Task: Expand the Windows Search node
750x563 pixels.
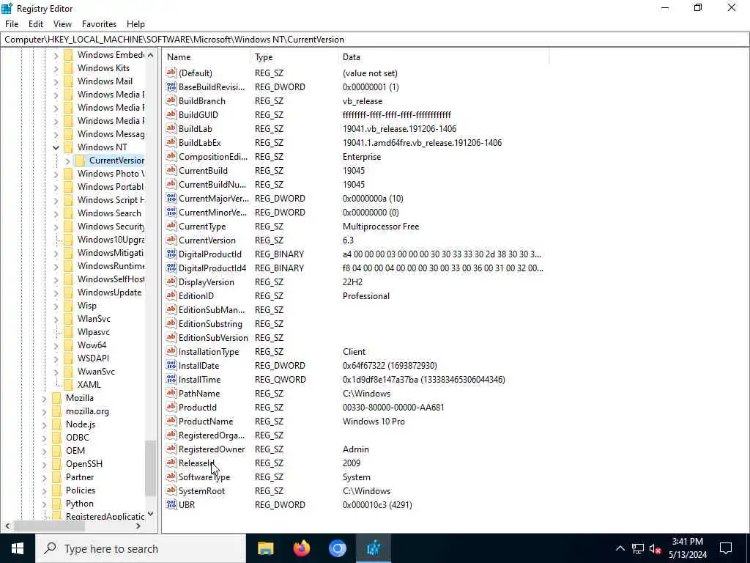Action: point(56,213)
